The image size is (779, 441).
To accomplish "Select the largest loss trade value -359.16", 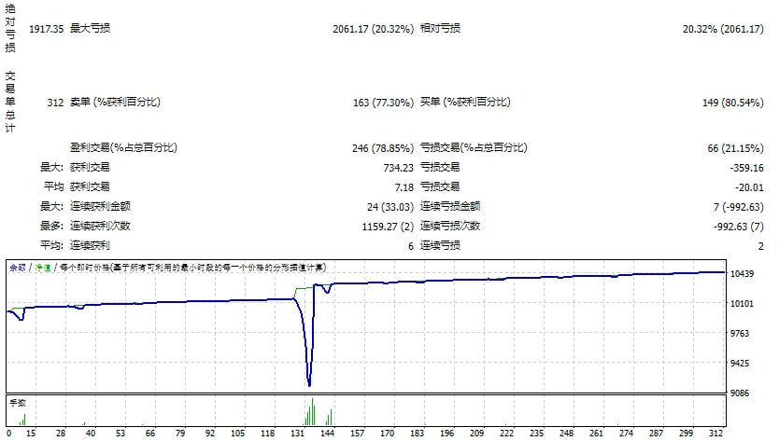I will pyautogui.click(x=746, y=168).
